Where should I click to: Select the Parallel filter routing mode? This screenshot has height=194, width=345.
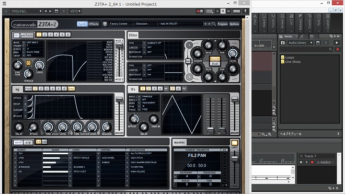pyautogui.click(x=215, y=59)
